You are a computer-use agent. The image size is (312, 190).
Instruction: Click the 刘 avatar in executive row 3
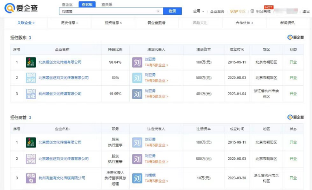click(x=137, y=178)
